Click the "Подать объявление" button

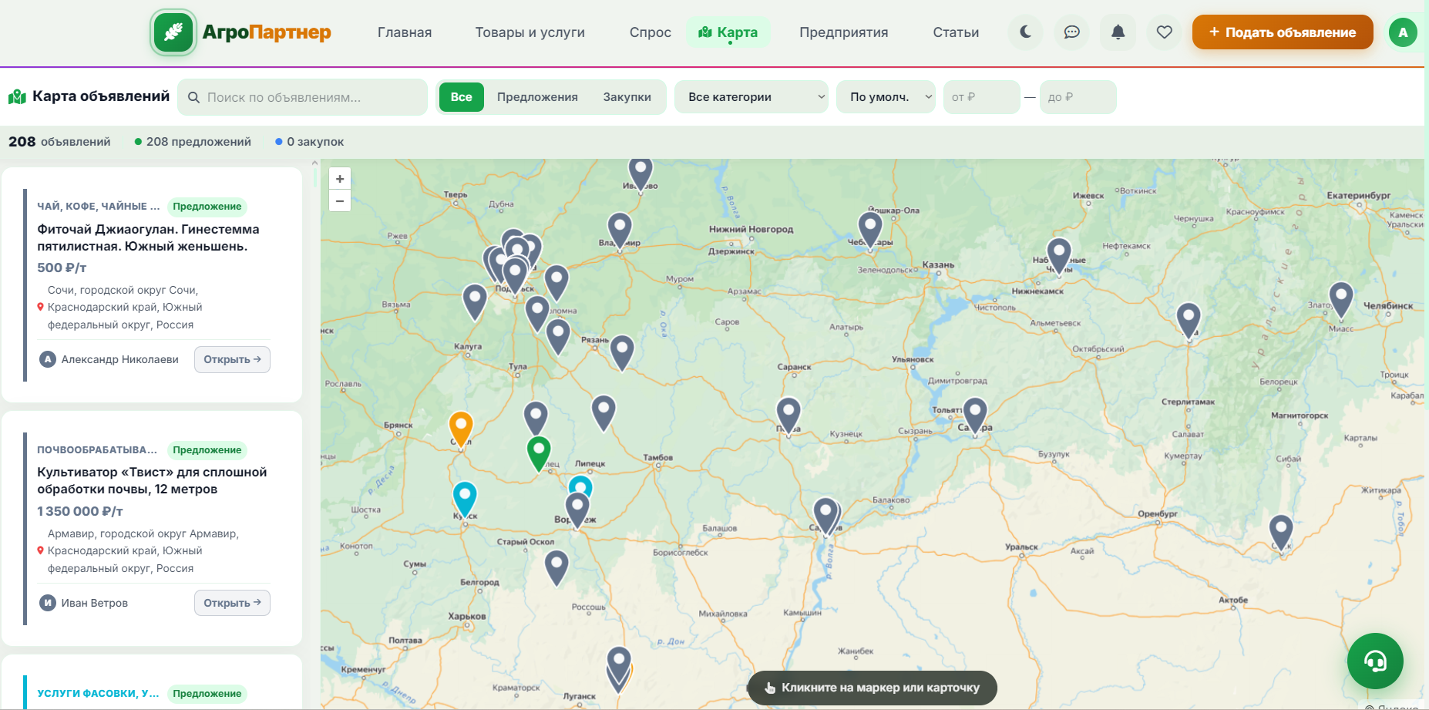tap(1283, 32)
